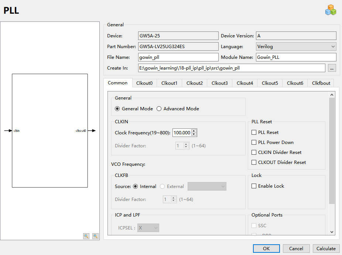The height and width of the screenshot is (255, 342).
Task: Click the Create In path field
Action: [232, 68]
